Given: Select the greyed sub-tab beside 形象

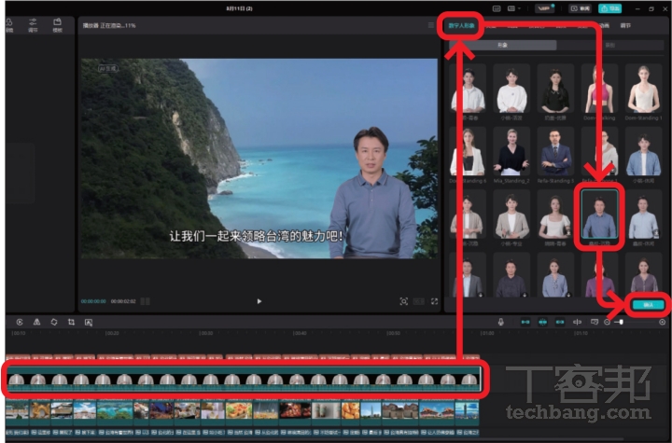Looking at the screenshot, I should pyautogui.click(x=609, y=45).
